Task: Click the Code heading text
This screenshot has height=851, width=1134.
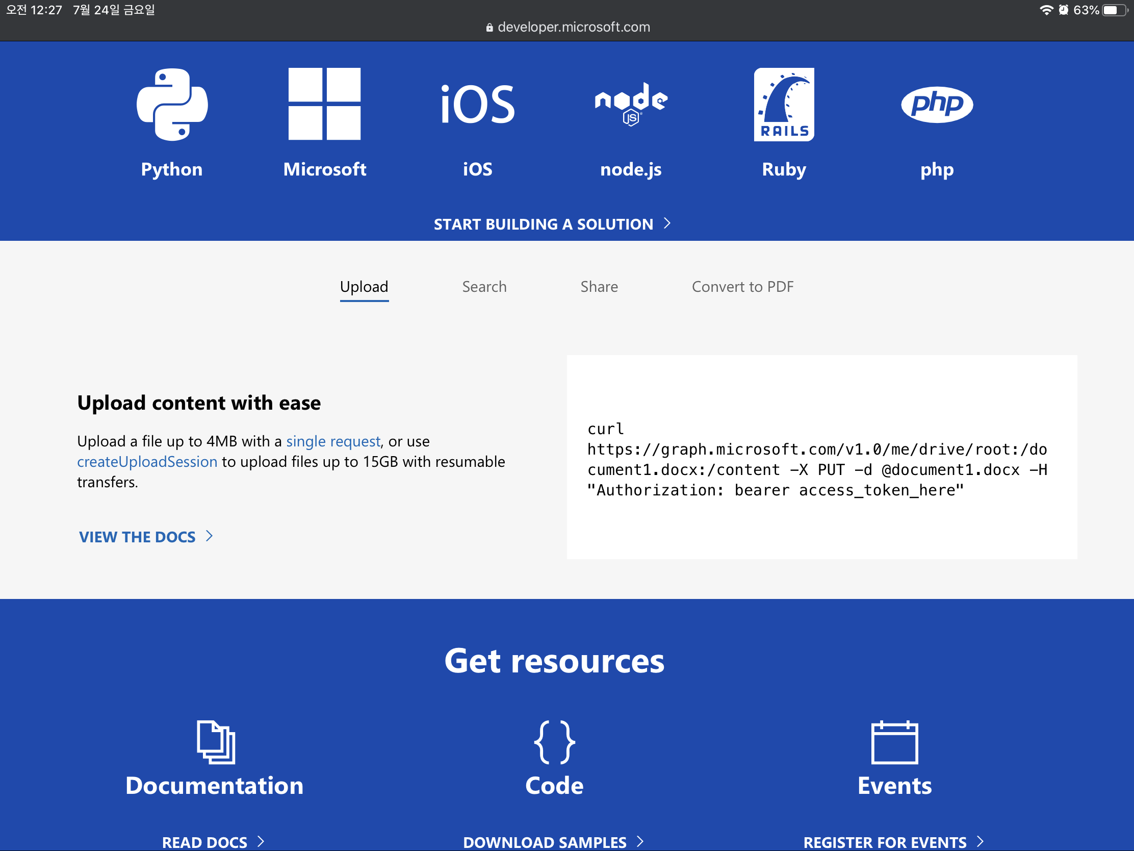Action: point(554,786)
